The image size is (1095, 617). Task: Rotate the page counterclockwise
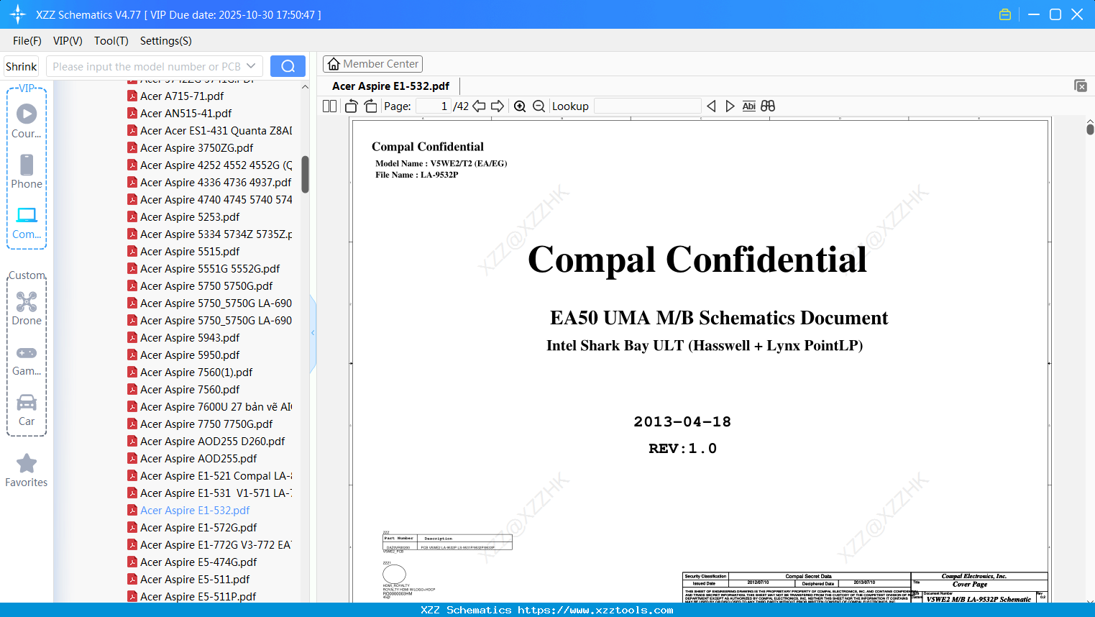(x=351, y=106)
